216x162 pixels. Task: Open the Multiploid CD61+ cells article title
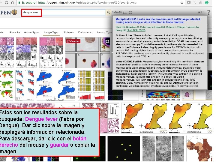pyautogui.click(x=158, y=21)
